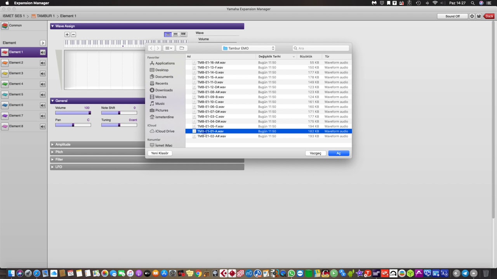Sort files by Tür column
Screen dimensions: 497x279
click(x=337, y=57)
